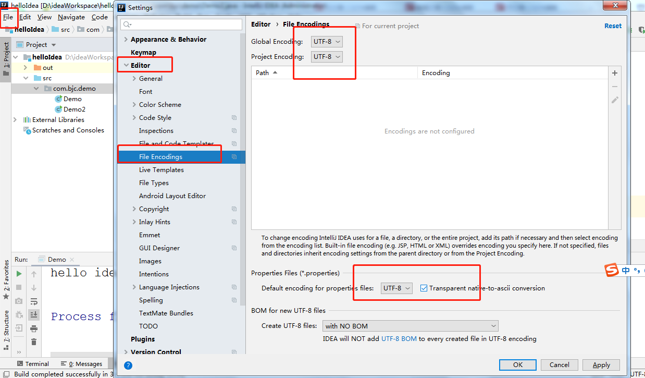The height and width of the screenshot is (378, 645).
Task: Click the project-level icon beside Inspections
Action: [x=234, y=131]
